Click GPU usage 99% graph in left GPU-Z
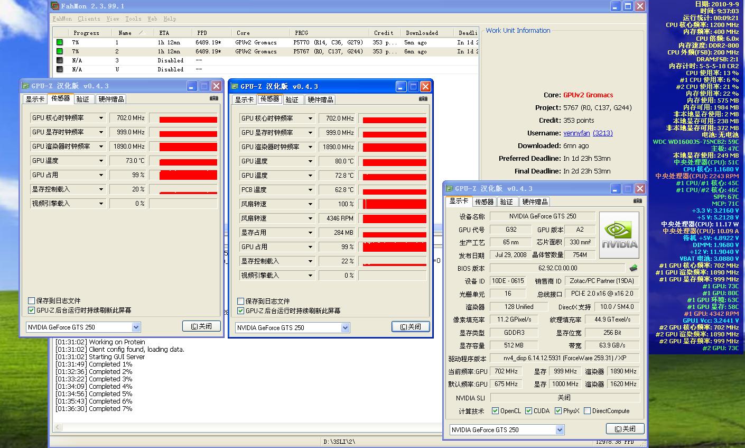Image resolution: width=745 pixels, height=448 pixels. click(183, 175)
